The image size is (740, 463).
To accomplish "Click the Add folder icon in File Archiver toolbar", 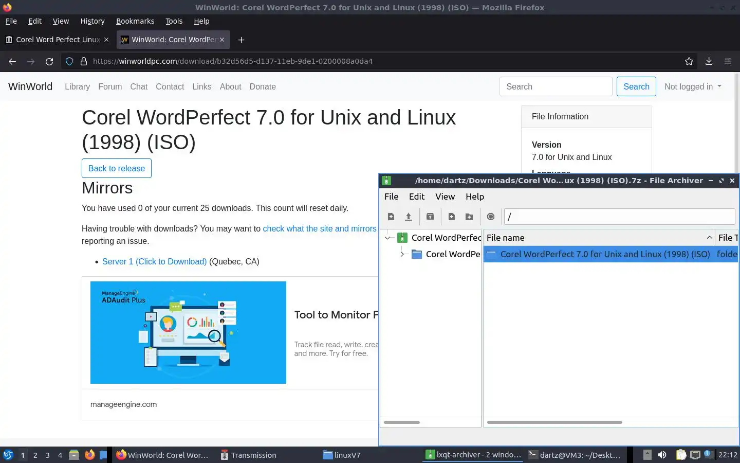I will (469, 217).
